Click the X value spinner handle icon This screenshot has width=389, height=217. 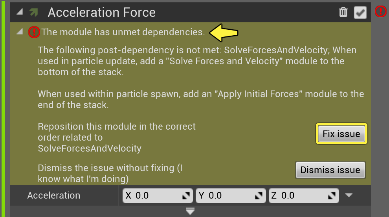coord(186,196)
